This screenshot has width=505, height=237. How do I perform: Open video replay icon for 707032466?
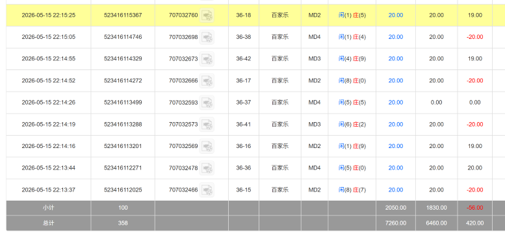[207, 190]
